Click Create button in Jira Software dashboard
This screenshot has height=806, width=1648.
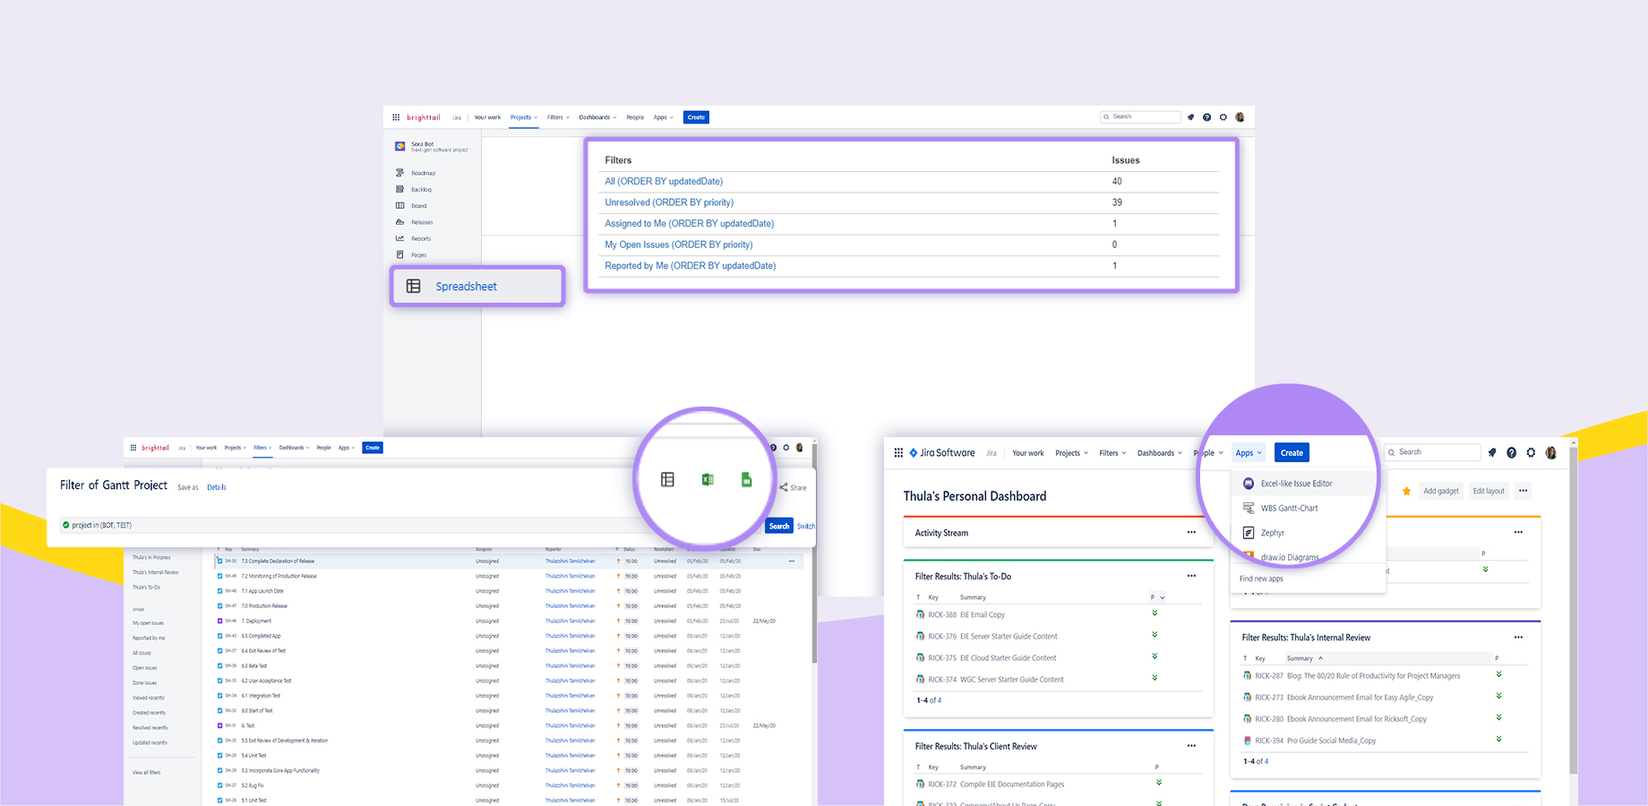coord(1292,453)
